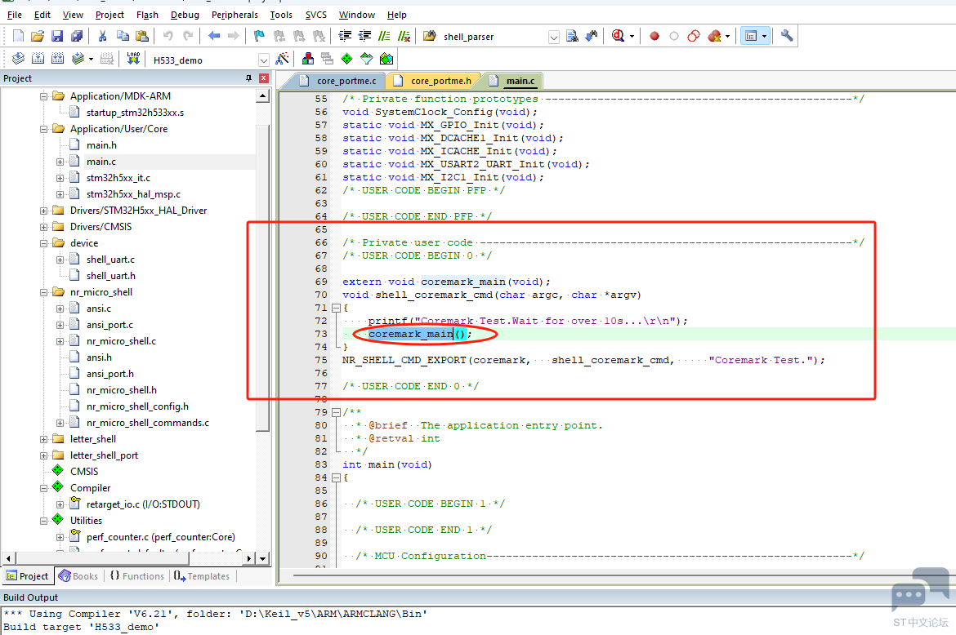Paste from clipboard icon
Image resolution: width=956 pixels, height=635 pixels.
tap(141, 36)
